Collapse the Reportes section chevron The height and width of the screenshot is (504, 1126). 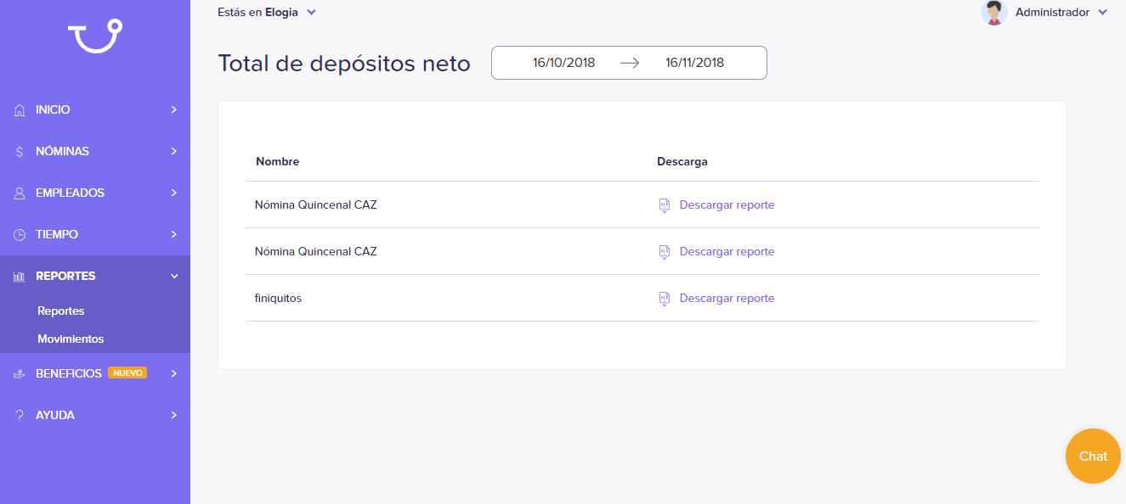click(x=174, y=277)
